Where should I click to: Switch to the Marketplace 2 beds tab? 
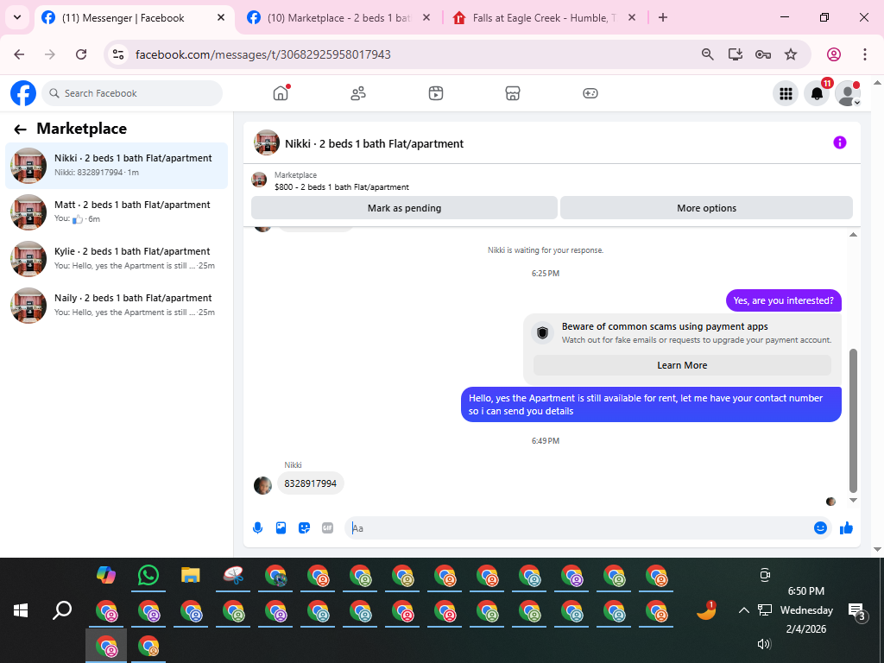(x=339, y=17)
